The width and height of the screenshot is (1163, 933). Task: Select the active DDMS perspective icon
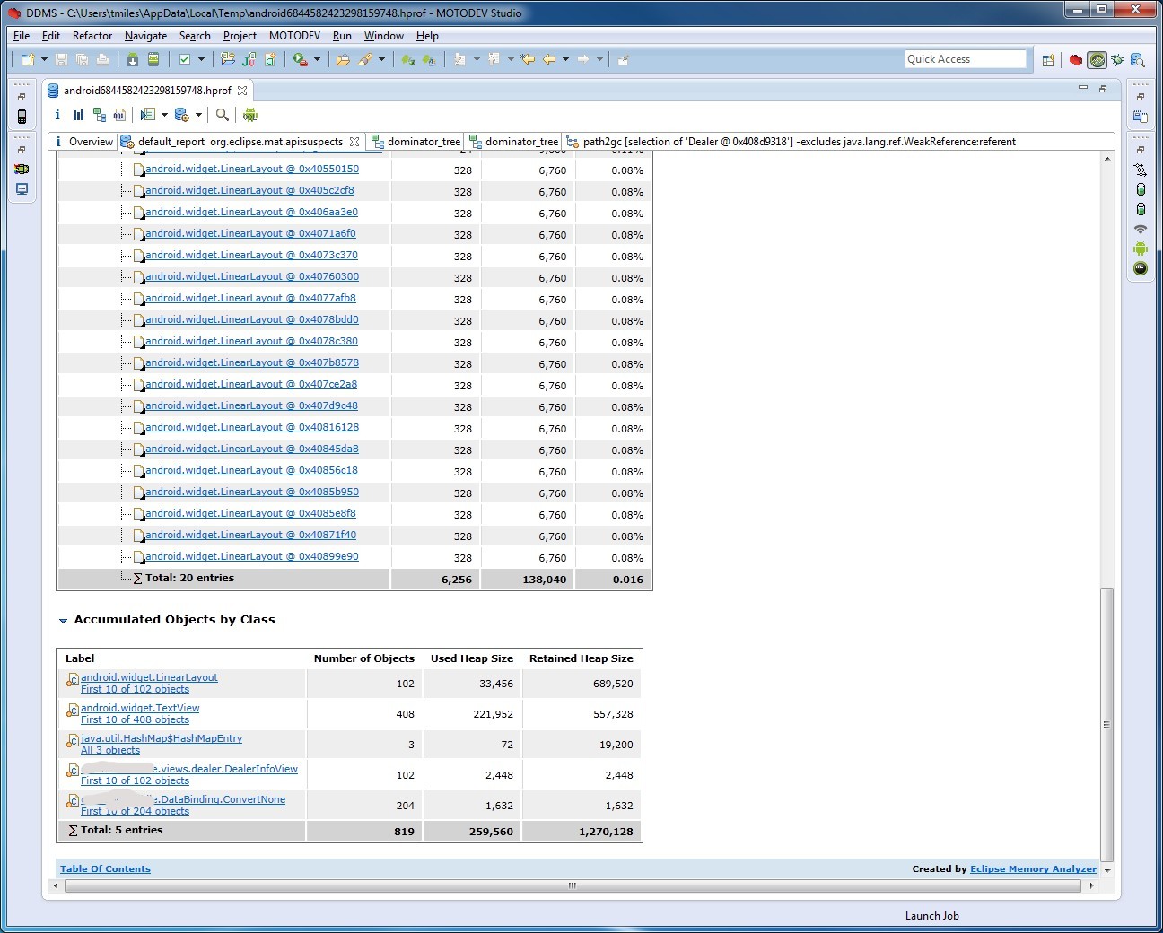click(1097, 60)
